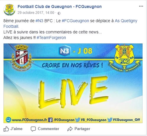Follow the #TeamForgeron hashtag
The width and height of the screenshot is (147, 136).
coord(51,38)
